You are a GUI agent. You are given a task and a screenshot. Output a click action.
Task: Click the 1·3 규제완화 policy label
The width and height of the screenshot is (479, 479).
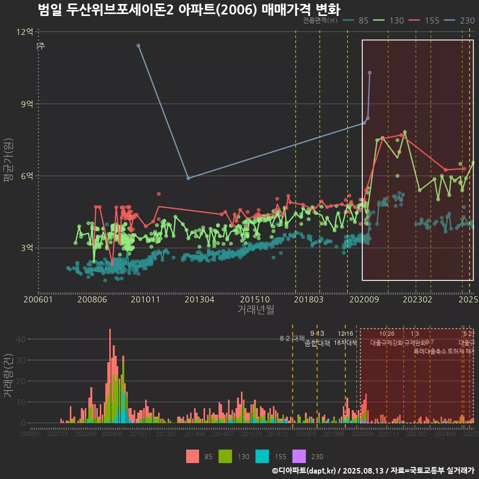415,338
